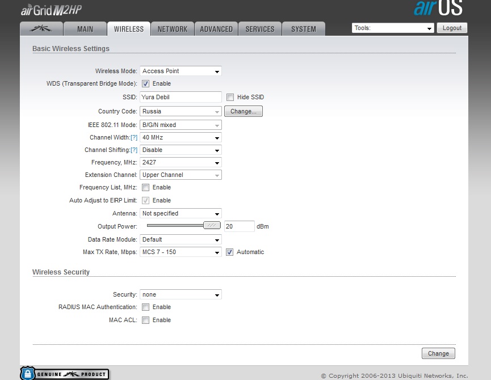The image size is (491, 380).
Task: Click the Logout button
Action: coord(452,28)
